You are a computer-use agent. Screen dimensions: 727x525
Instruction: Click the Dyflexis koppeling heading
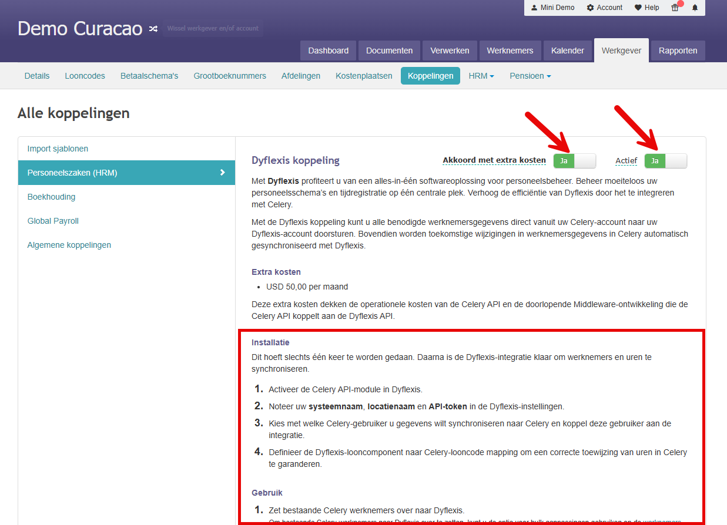[x=296, y=160]
